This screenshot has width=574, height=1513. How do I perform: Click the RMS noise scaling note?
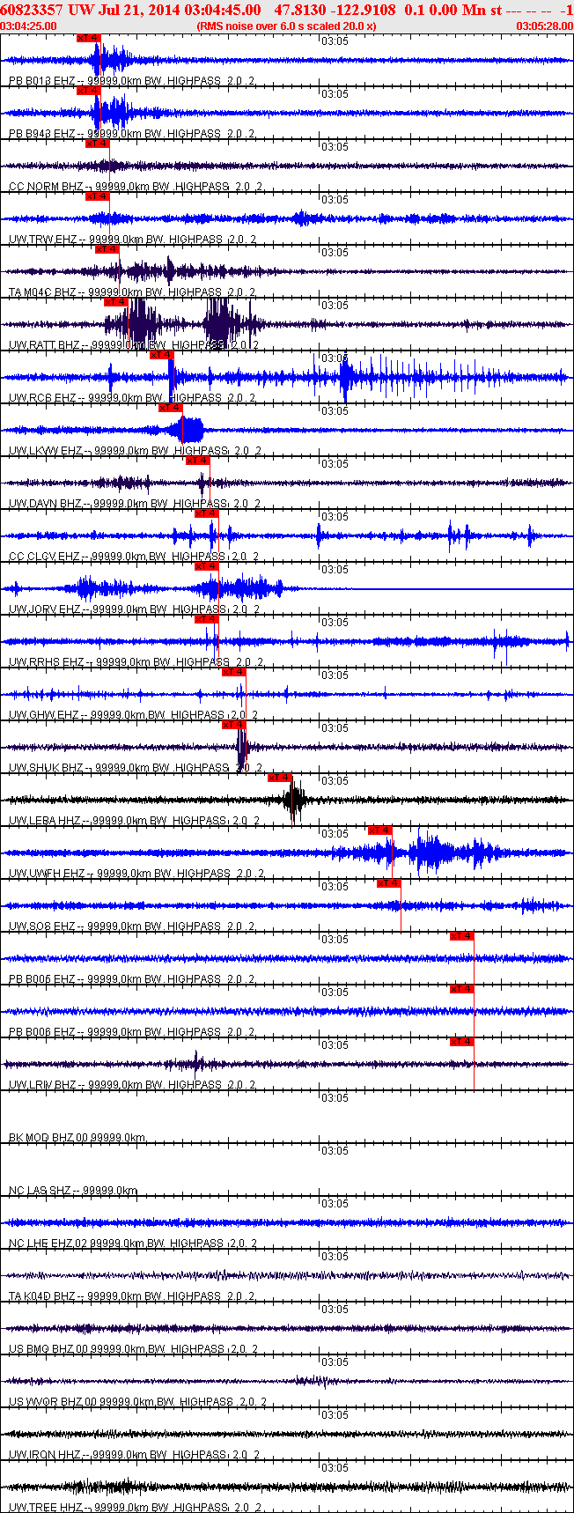[287, 26]
